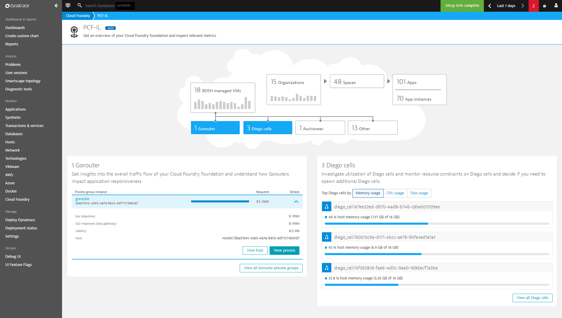Click the PCF-IL foundation icon
The height and width of the screenshot is (318, 562).
(x=74, y=32)
